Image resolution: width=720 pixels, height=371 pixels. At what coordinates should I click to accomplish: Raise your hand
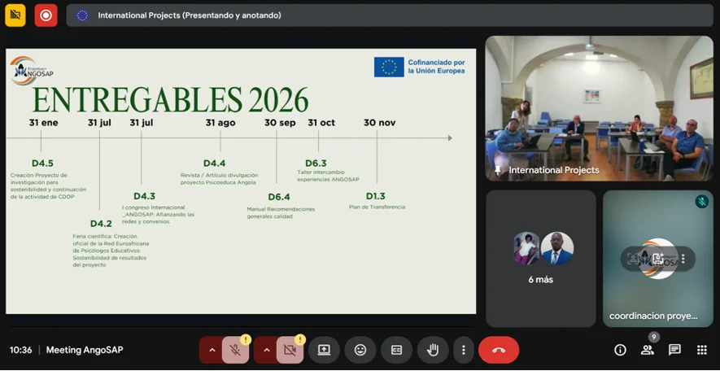433,350
